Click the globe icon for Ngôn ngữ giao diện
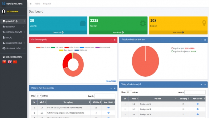This screenshot has width=209, height=118. 4,57
